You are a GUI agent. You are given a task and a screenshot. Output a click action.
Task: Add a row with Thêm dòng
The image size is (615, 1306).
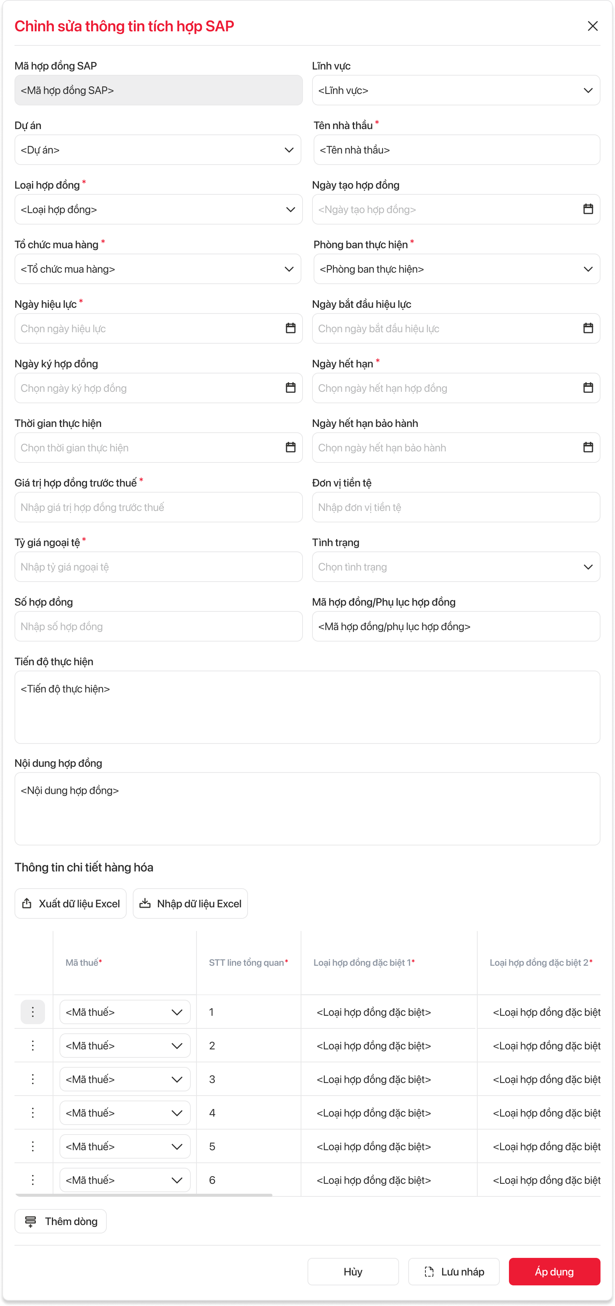60,1221
